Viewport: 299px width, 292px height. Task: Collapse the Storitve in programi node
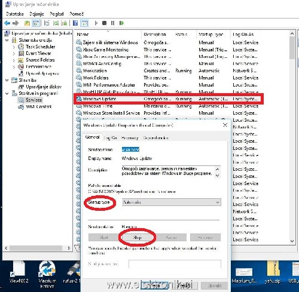click(x=7, y=93)
